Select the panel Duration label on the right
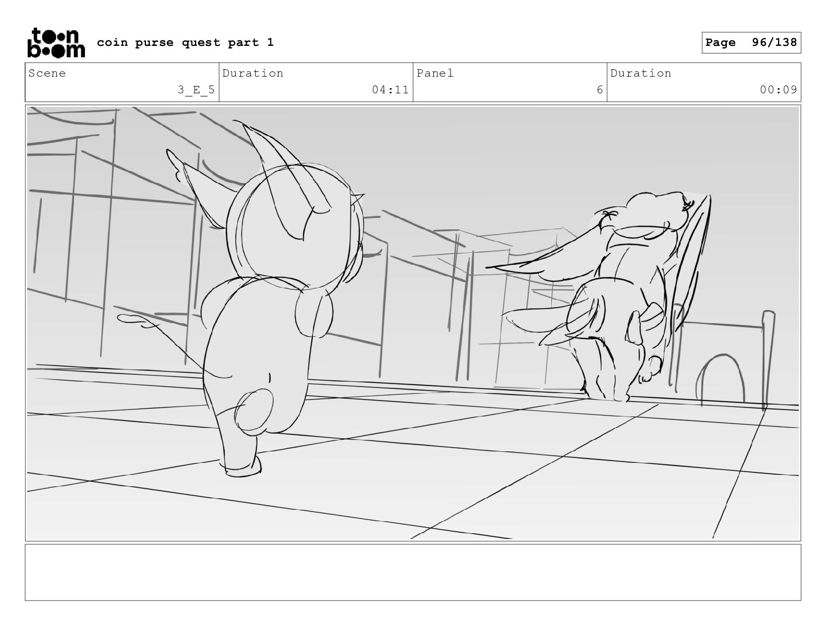This screenshot has width=826, height=638. (x=641, y=73)
